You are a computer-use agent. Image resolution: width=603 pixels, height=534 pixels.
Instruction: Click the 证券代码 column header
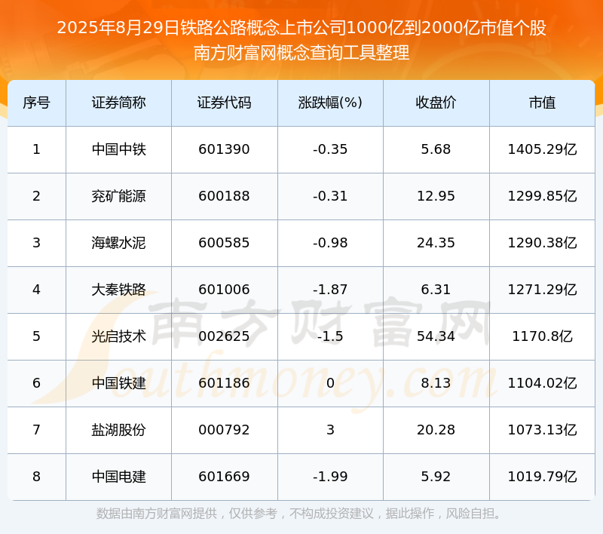click(224, 103)
